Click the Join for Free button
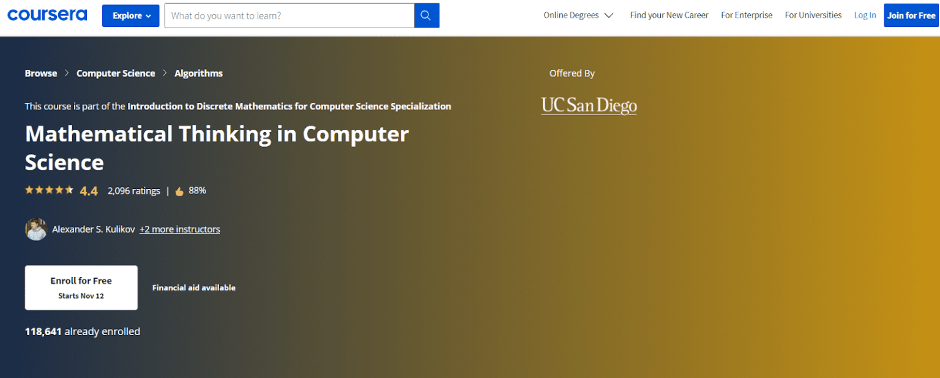Viewport: 940px width, 378px height. [x=911, y=15]
